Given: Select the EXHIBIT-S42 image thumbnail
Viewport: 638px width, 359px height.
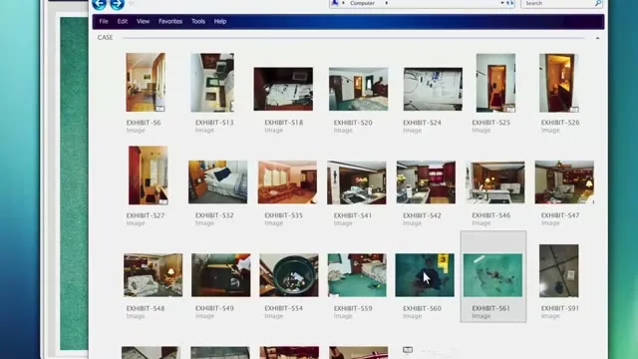Looking at the screenshot, I should pyautogui.click(x=426, y=181).
